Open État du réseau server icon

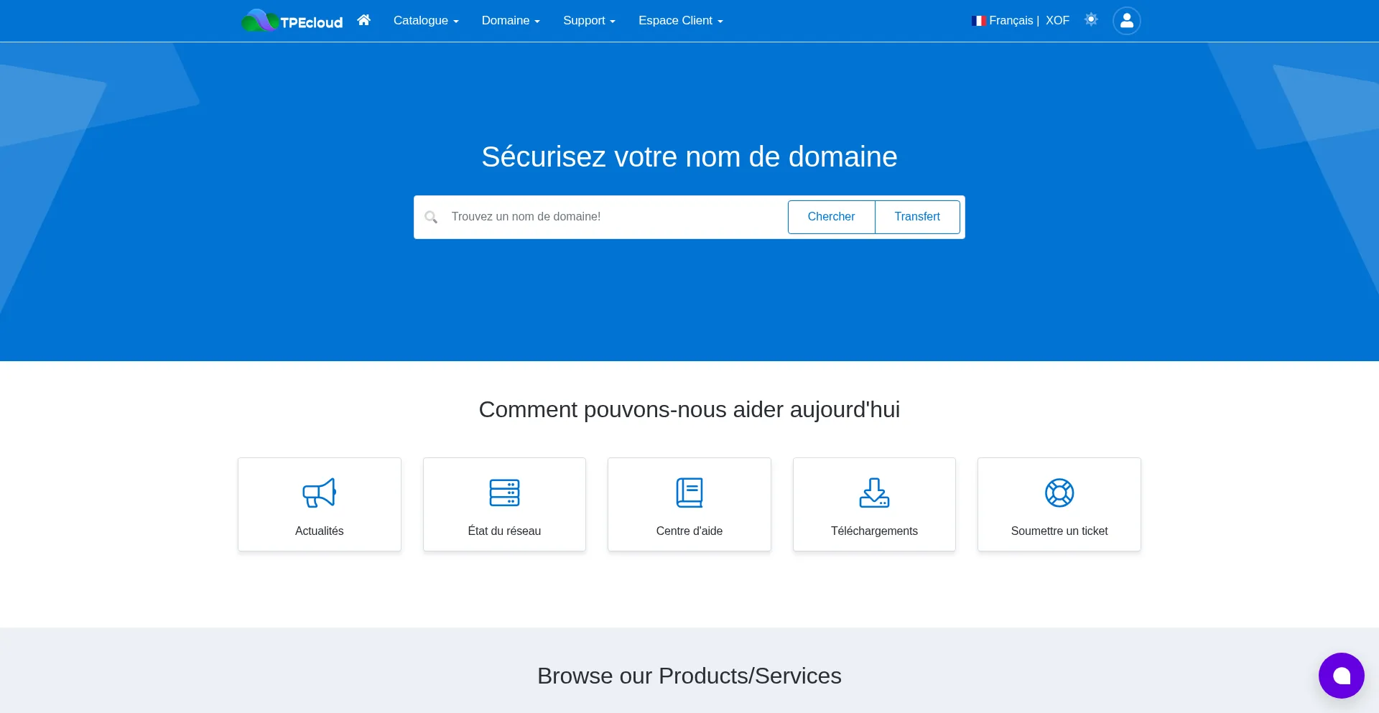504,493
